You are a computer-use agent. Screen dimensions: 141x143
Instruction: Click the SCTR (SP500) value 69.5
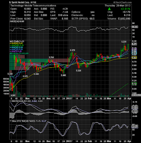click(x=92, y=19)
